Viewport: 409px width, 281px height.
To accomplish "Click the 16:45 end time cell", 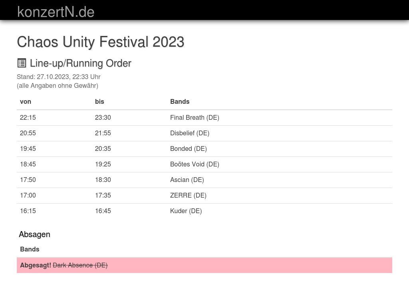I will pyautogui.click(x=103, y=211).
